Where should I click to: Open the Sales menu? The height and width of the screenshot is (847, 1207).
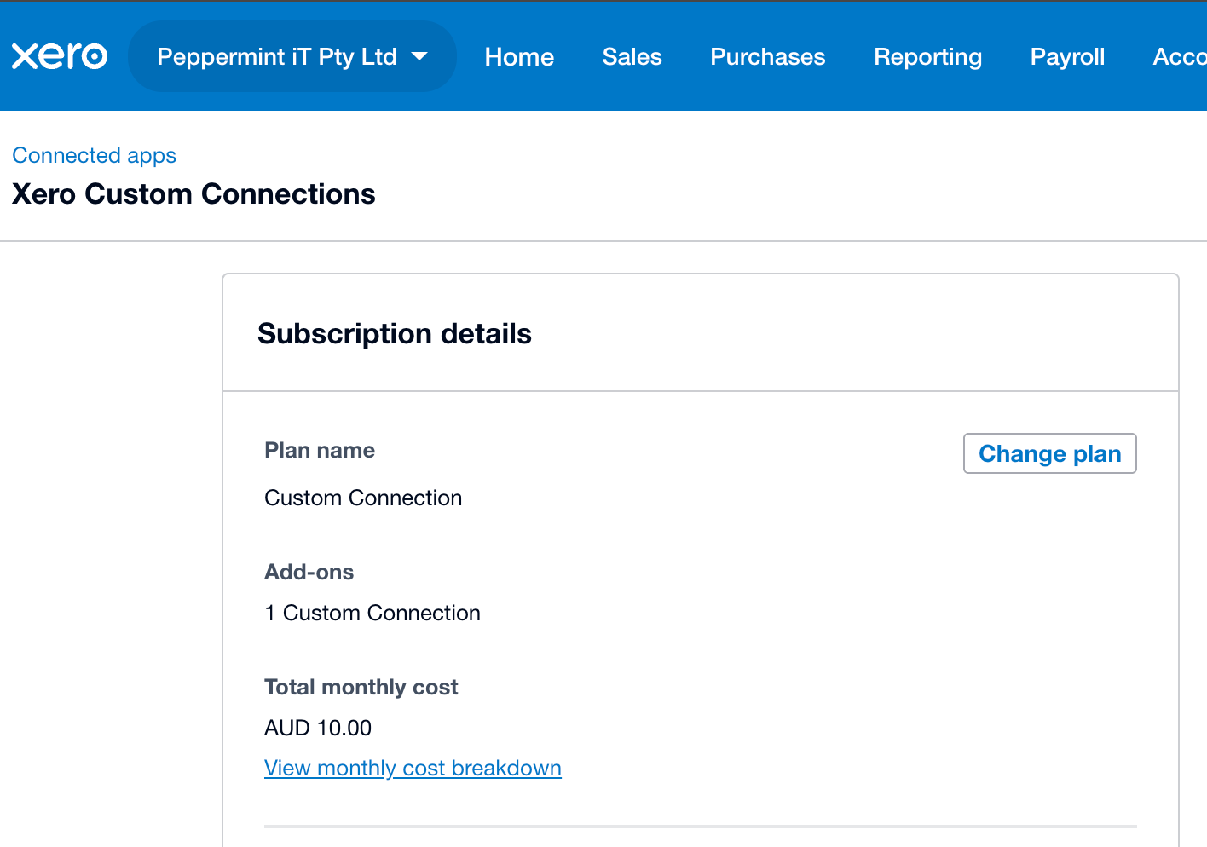632,56
